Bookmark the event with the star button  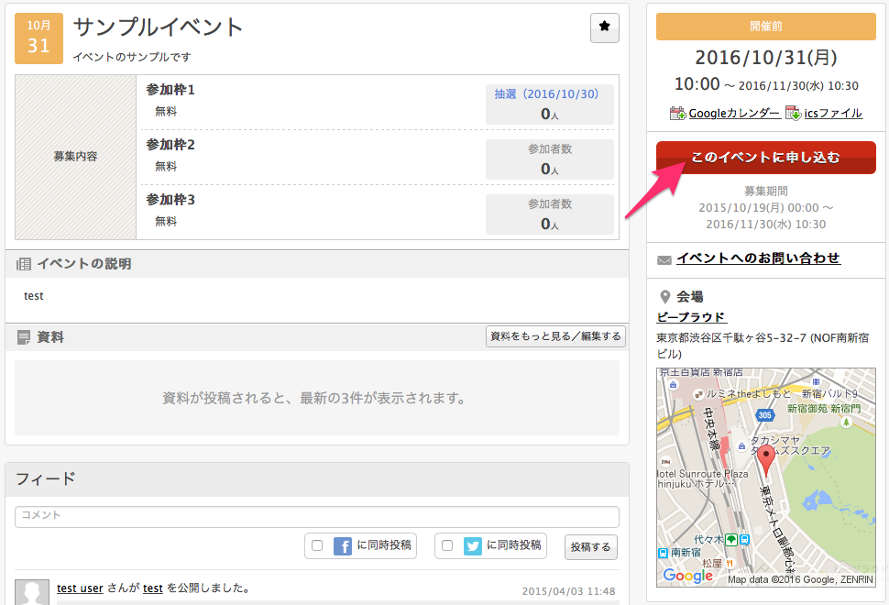click(x=604, y=27)
